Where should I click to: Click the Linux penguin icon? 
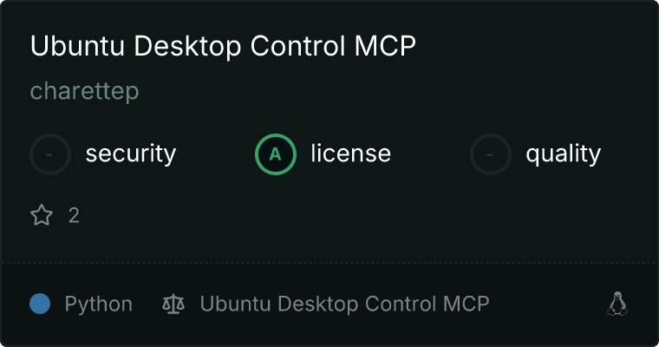point(617,304)
